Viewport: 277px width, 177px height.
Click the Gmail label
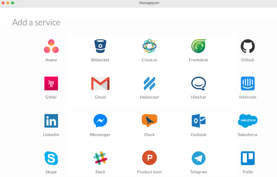click(x=100, y=97)
